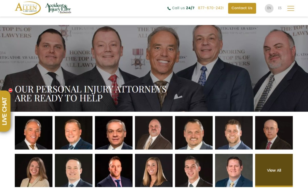Click the phone icon beside Call us

click(x=169, y=8)
